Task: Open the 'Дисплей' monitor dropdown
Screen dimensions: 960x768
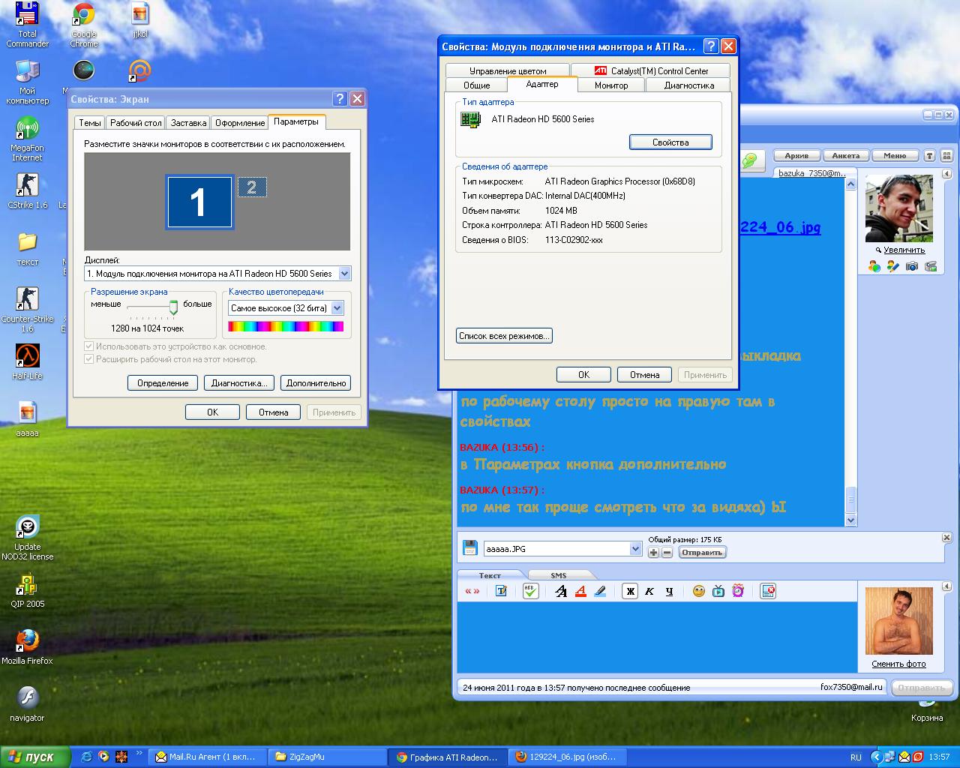Action: [x=344, y=274]
